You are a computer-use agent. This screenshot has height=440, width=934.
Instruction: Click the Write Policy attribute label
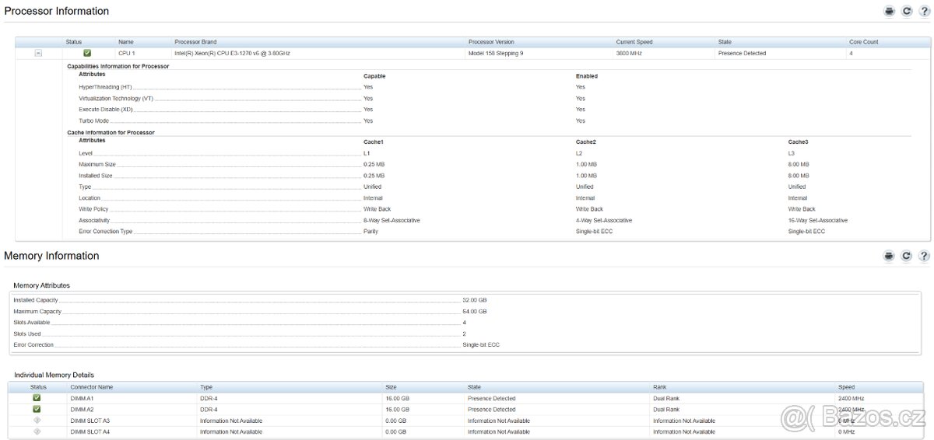(x=93, y=209)
